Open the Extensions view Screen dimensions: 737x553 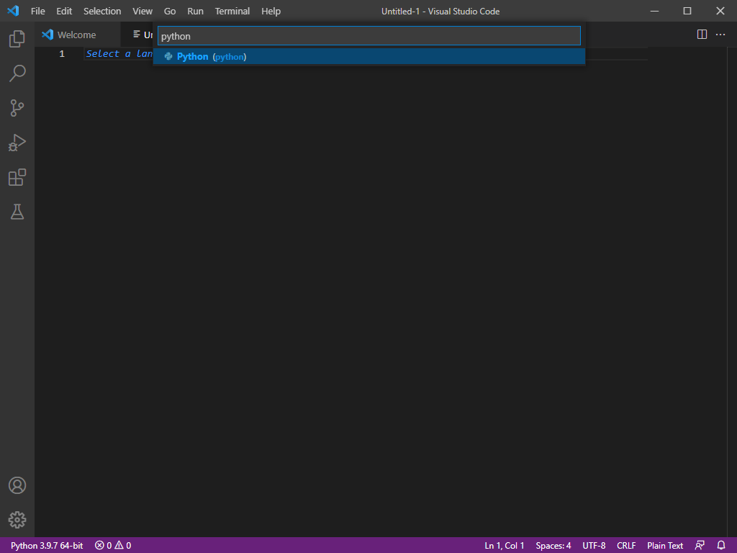point(17,177)
